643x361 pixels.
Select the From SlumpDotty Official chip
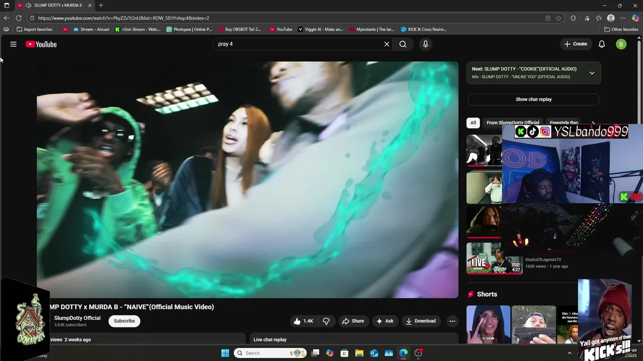click(x=512, y=123)
